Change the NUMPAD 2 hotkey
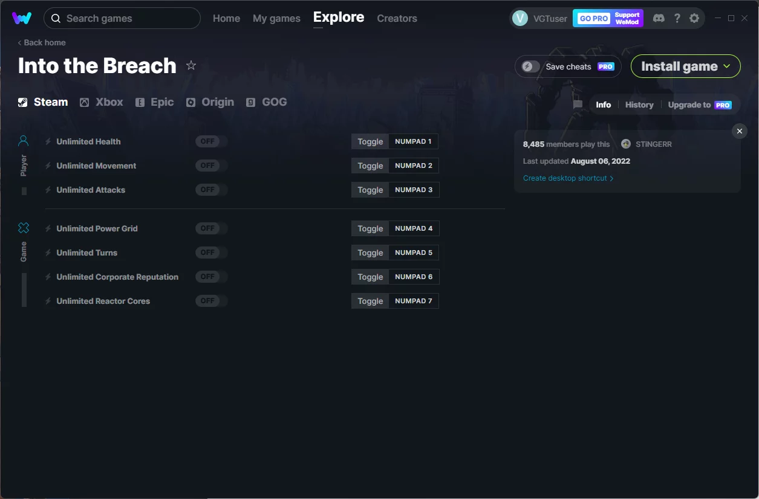Viewport: 759px width, 499px height. (414, 166)
